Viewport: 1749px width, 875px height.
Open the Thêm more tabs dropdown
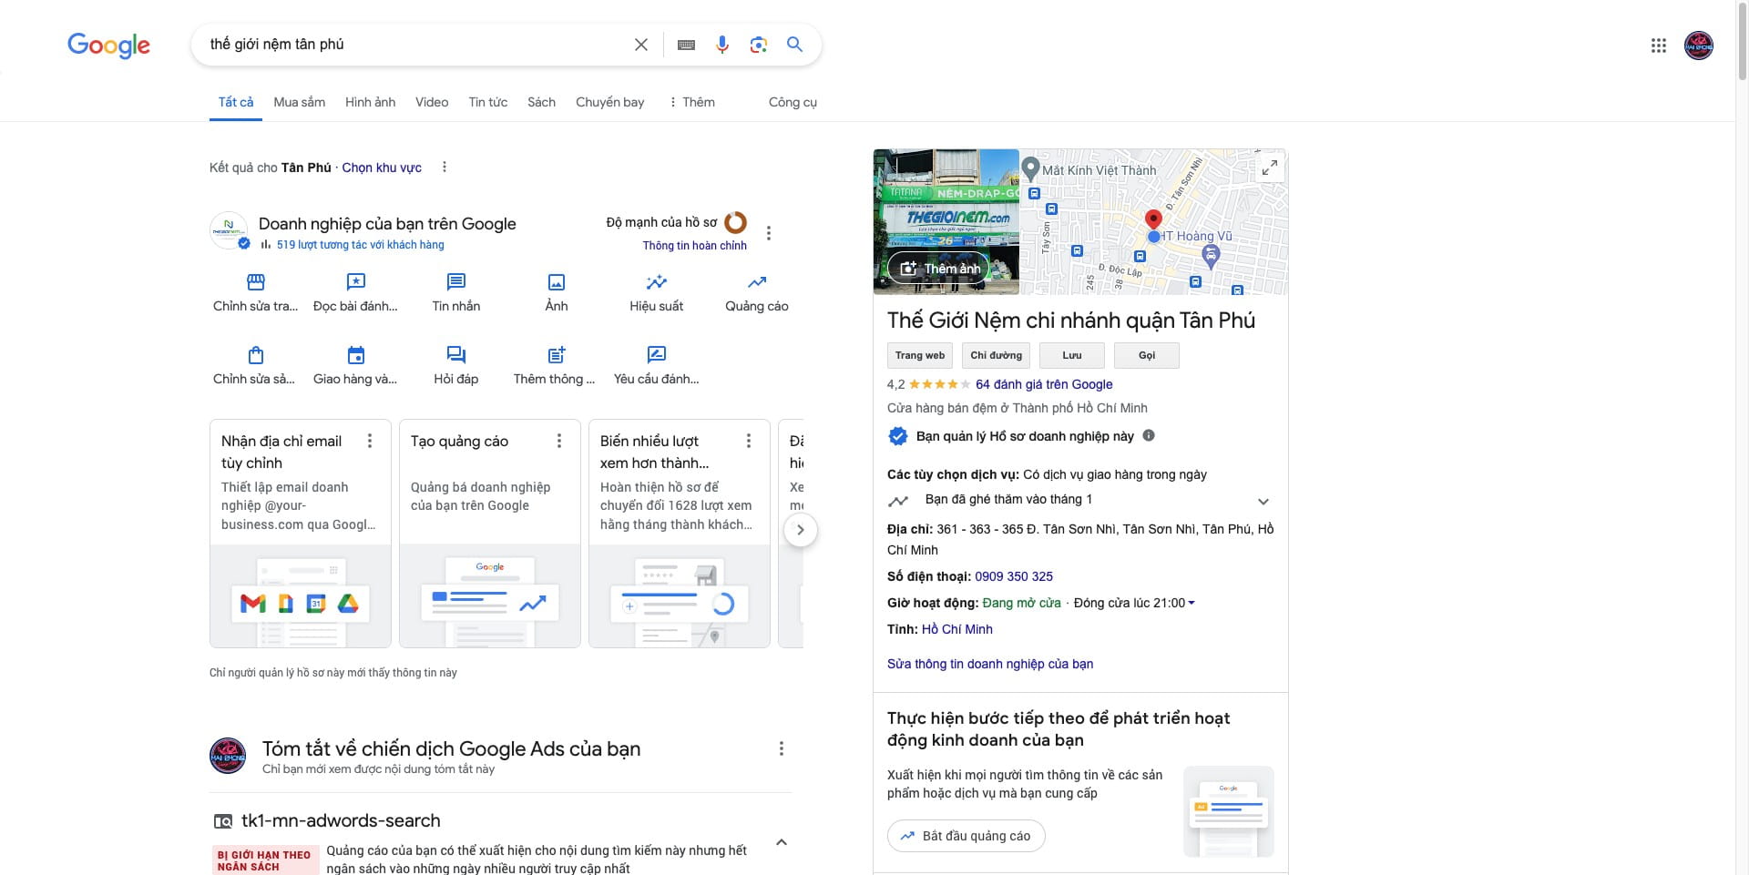692,102
